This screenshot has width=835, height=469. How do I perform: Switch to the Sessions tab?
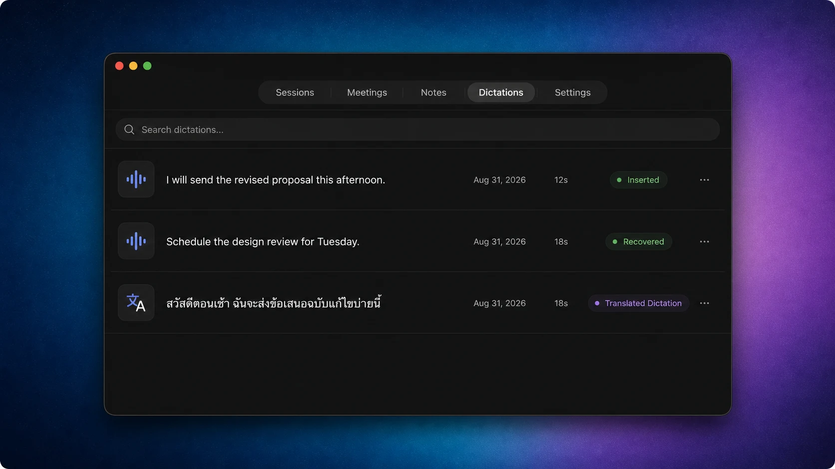(295, 93)
